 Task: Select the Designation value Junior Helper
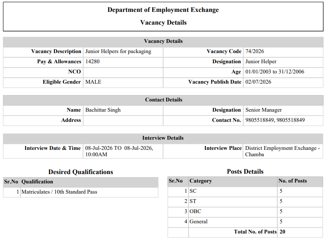pos(261,62)
